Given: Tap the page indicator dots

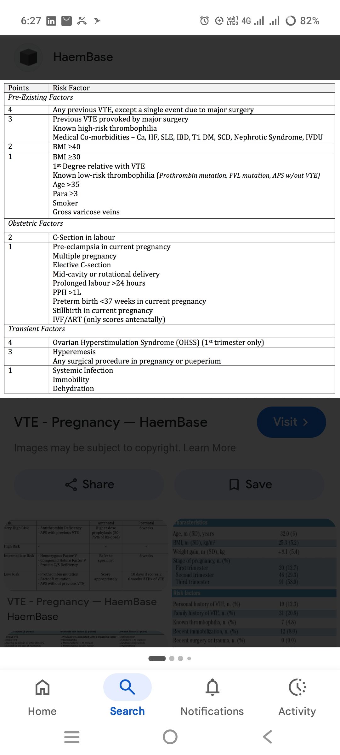Looking at the screenshot, I should pyautogui.click(x=170, y=658).
